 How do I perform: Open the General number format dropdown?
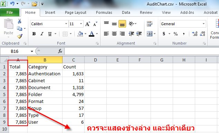pyautogui.click(x=204, y=24)
